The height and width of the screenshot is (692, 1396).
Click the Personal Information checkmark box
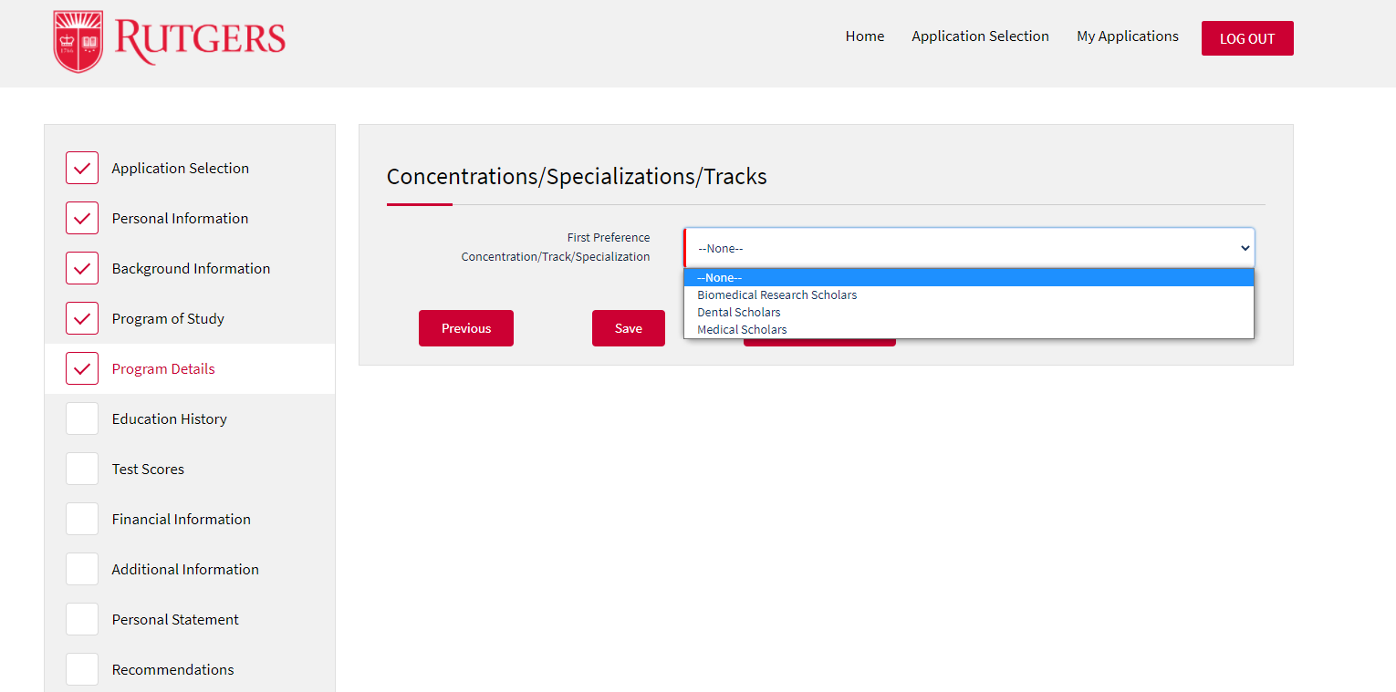tap(82, 218)
